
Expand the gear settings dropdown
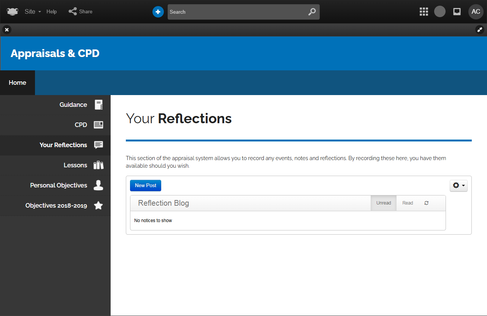[x=458, y=186]
